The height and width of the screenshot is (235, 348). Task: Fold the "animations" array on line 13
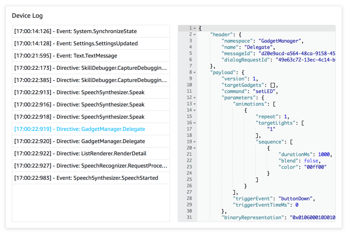click(195, 104)
